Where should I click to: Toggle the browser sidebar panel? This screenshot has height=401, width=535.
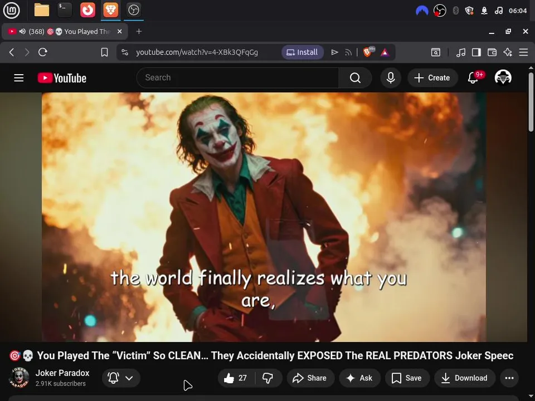tap(476, 52)
